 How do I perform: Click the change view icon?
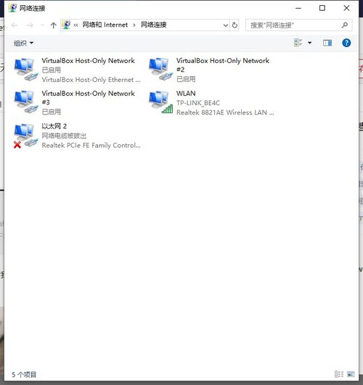(298, 43)
